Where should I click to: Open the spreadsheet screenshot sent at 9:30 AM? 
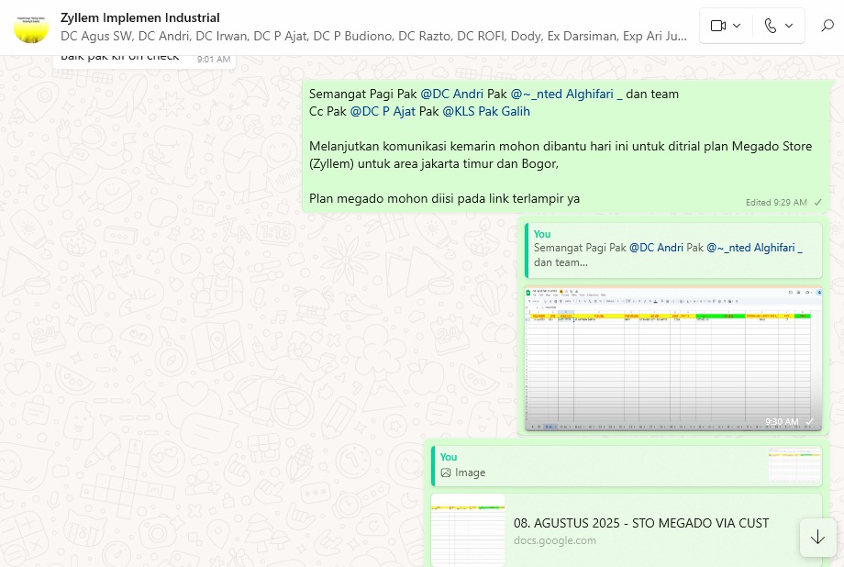[672, 358]
